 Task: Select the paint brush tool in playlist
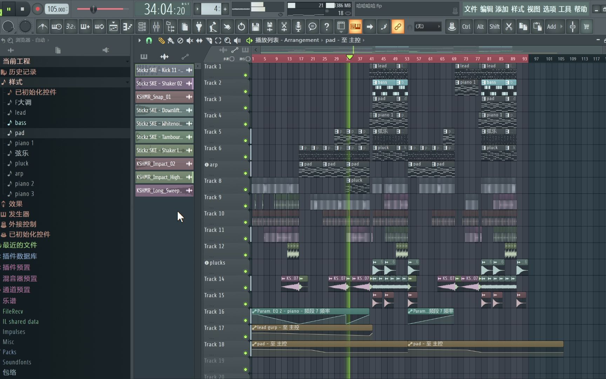(171, 40)
